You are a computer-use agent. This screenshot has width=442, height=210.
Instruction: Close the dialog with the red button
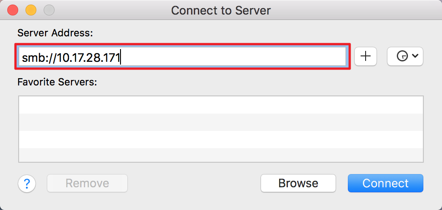click(x=13, y=10)
